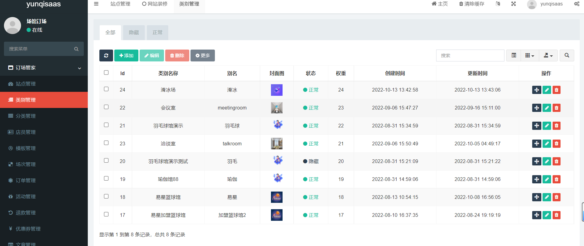
Task: Click drag-sort icon for row 瑜伽馆88
Action: [x=537, y=179]
